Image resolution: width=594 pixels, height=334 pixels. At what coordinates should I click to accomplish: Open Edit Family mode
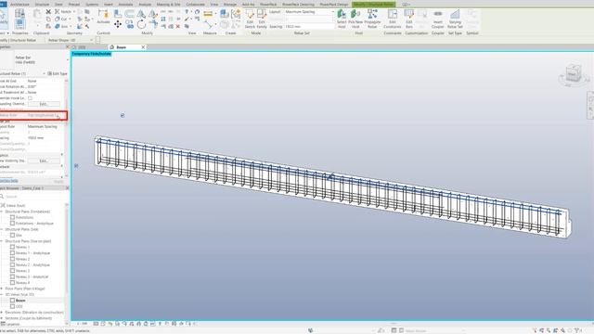click(x=262, y=19)
